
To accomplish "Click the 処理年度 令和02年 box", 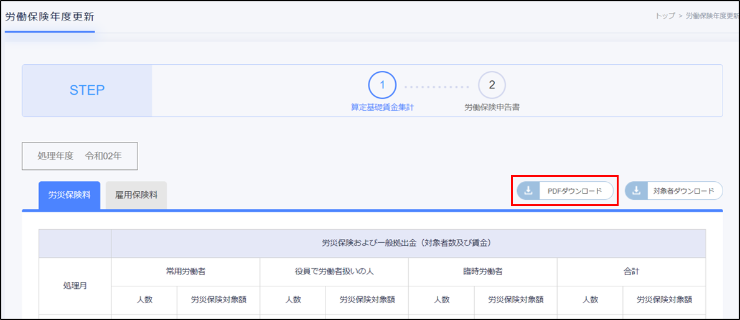I will (80, 156).
